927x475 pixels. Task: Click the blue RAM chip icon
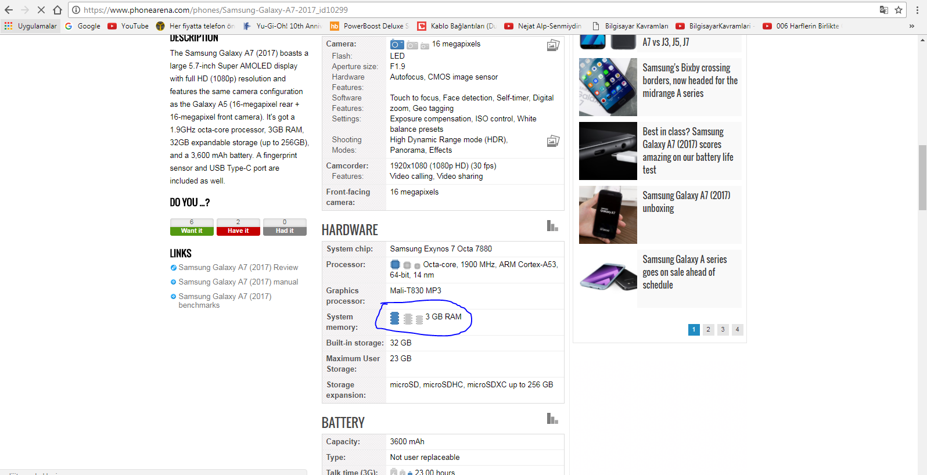(394, 318)
